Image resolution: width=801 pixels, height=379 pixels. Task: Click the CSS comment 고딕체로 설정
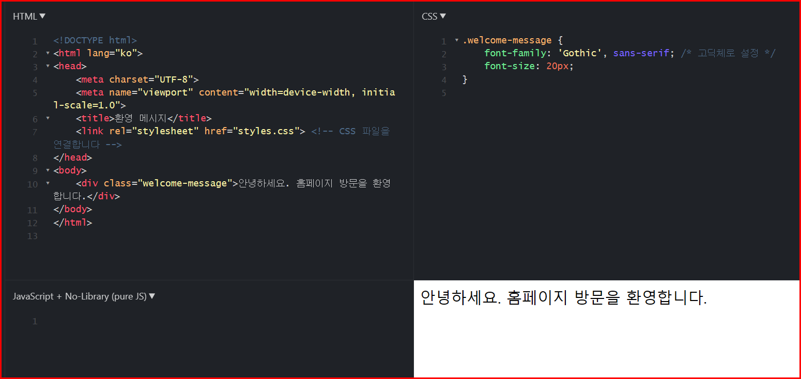tap(728, 53)
